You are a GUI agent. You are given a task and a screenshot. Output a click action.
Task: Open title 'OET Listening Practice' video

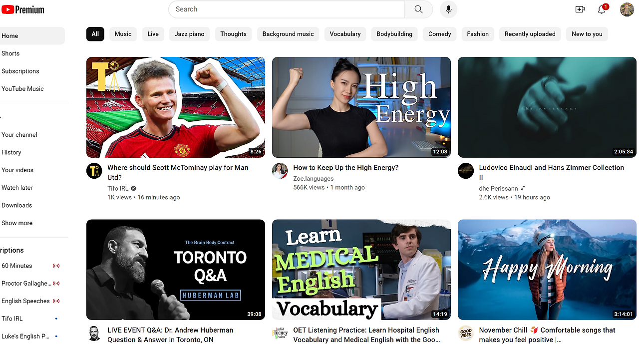coord(367,335)
